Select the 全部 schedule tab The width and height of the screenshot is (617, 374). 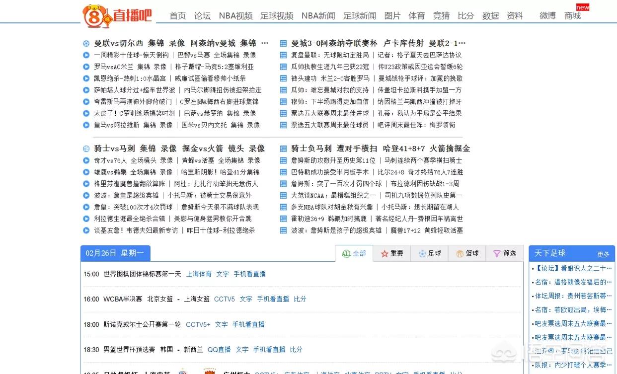pos(354,253)
